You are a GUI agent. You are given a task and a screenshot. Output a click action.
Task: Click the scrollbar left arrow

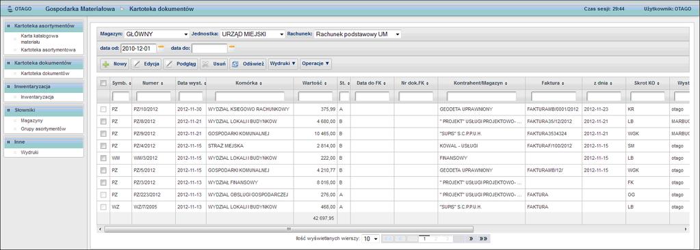pos(100,229)
